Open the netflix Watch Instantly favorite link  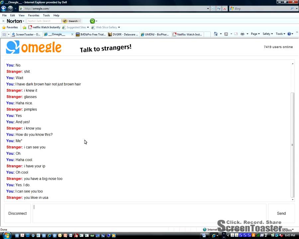pyautogui.click(x=44, y=27)
